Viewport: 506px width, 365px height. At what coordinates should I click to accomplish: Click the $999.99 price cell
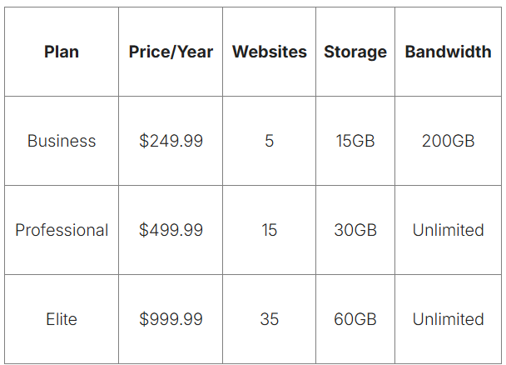pyautogui.click(x=171, y=319)
